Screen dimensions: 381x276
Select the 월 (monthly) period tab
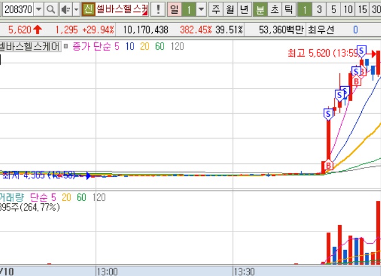point(230,9)
